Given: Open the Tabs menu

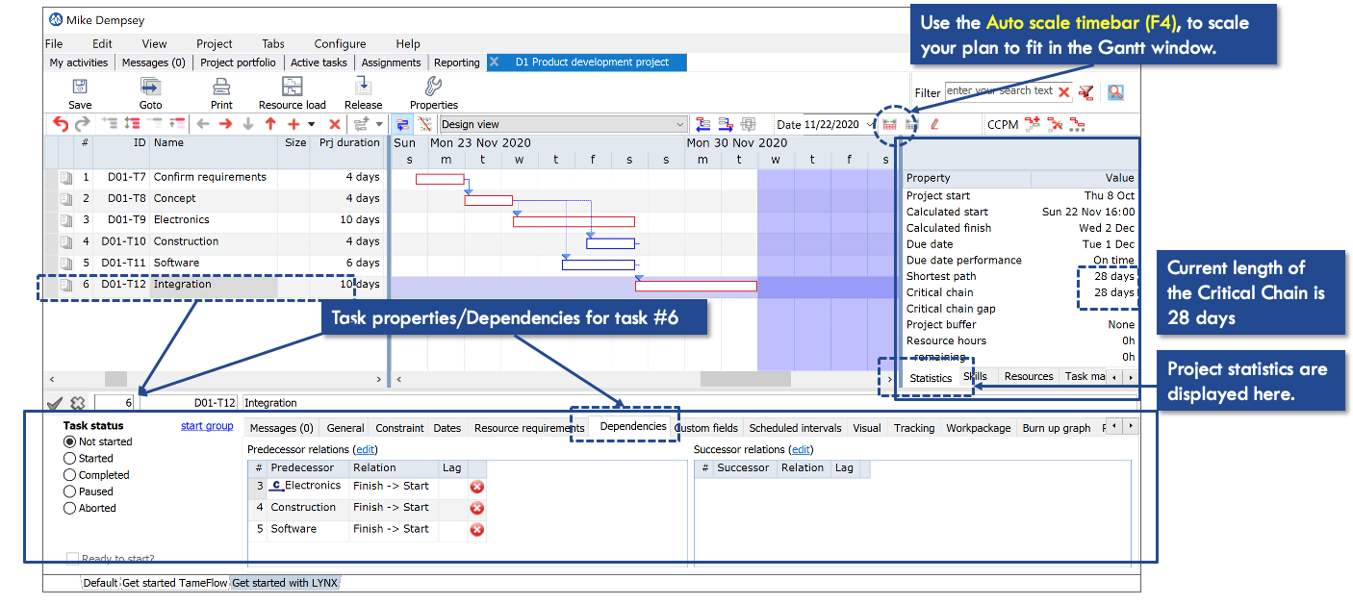Looking at the screenshot, I should [273, 43].
